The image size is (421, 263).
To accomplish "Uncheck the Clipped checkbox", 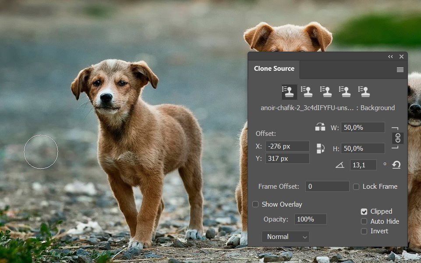I will [364, 211].
